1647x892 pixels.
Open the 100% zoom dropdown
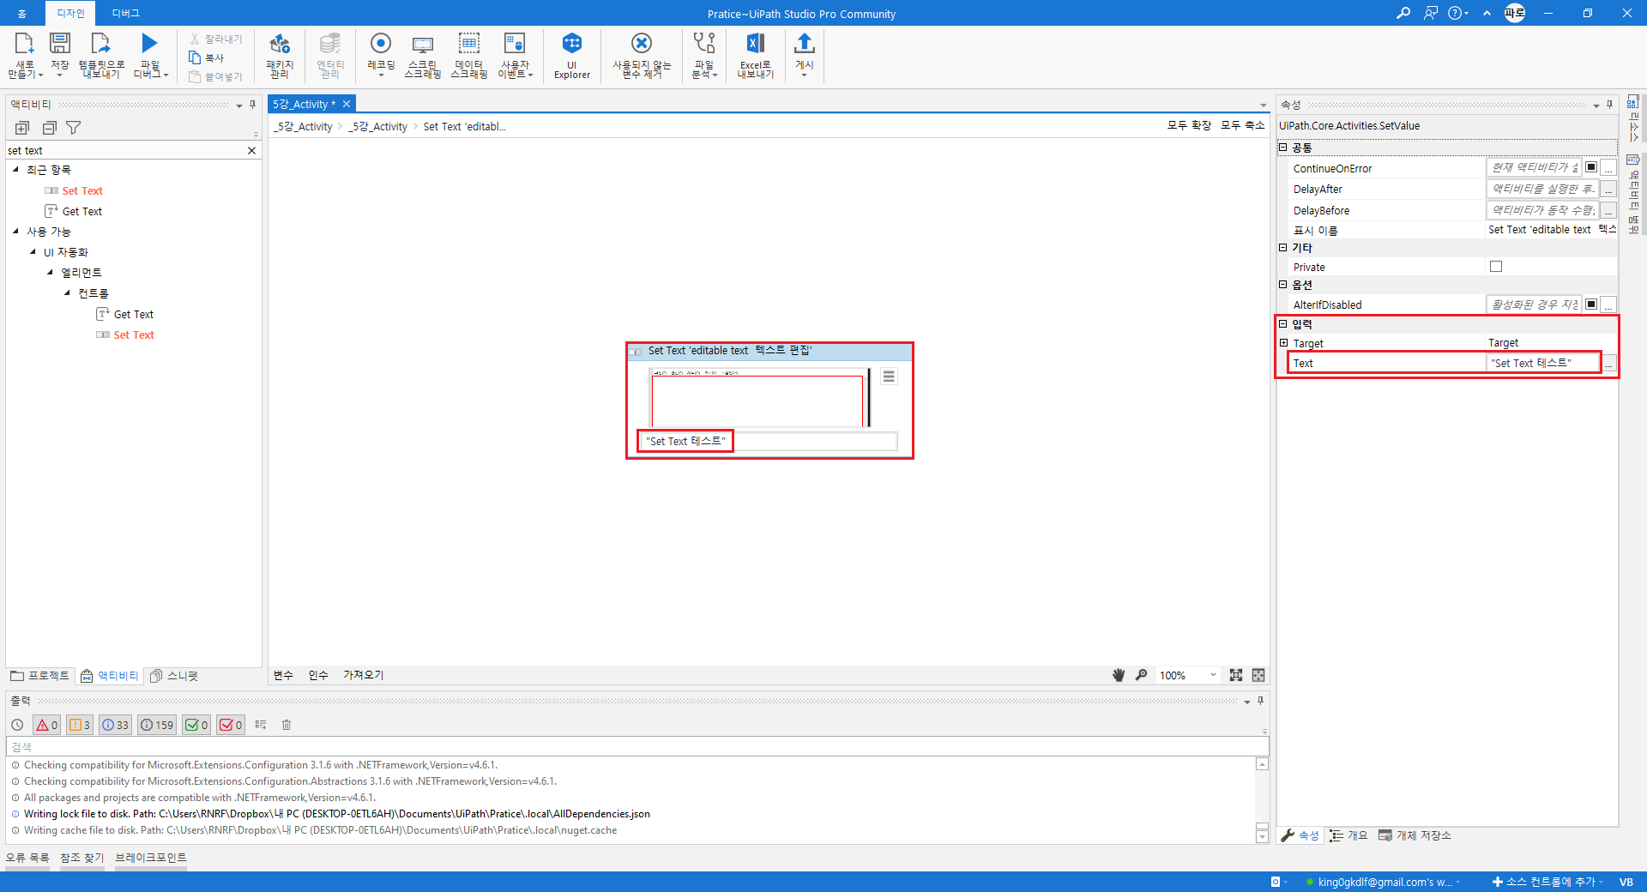point(1213,675)
